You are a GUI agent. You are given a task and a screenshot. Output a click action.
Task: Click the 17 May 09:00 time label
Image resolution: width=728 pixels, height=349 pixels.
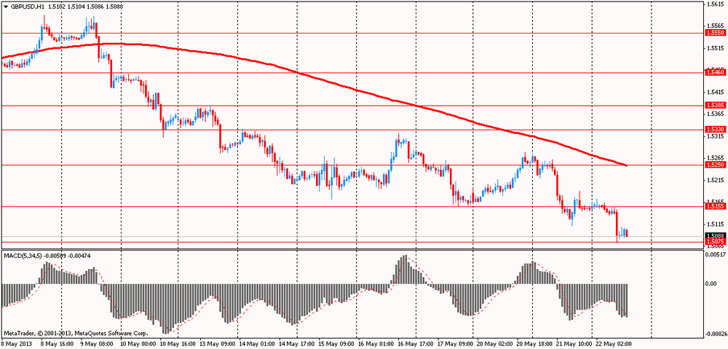[456, 344]
